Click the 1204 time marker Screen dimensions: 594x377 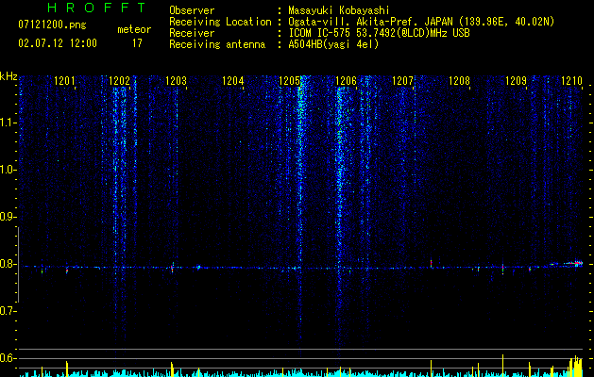[x=232, y=81]
